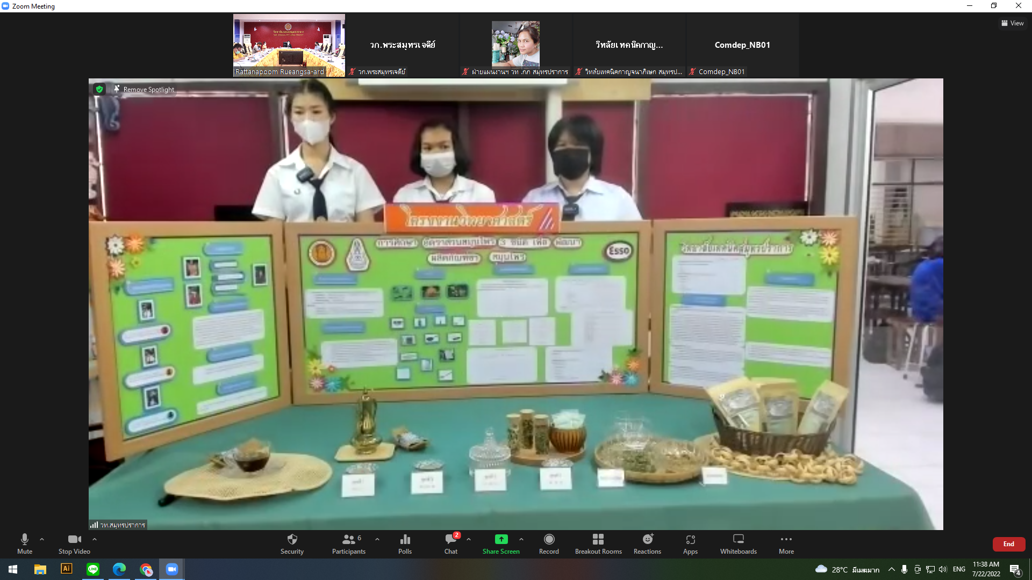Expand audio options arrow beside Mute
Viewport: 1032px width, 580px height.
coord(42,539)
